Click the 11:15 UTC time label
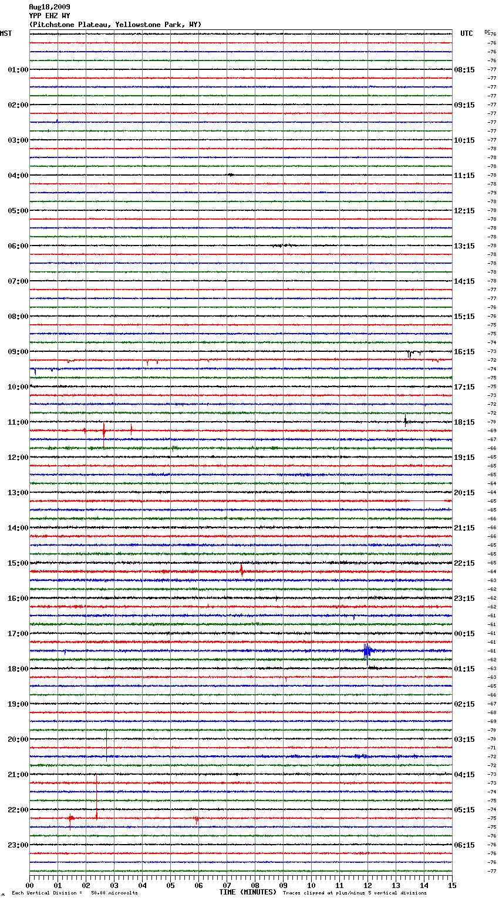This screenshot has height=901, width=499. click(x=464, y=176)
